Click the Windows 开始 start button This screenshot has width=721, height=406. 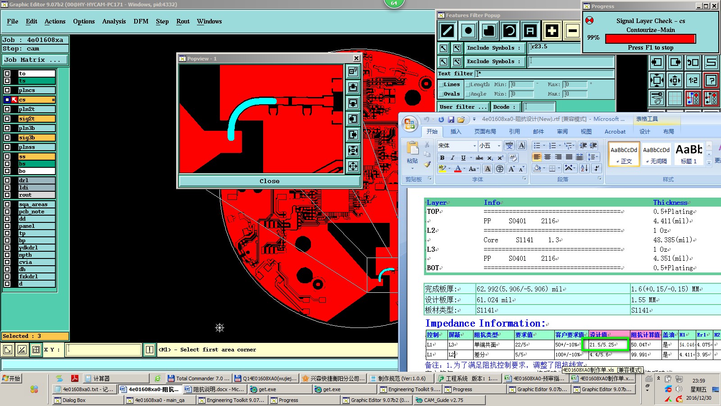point(12,378)
